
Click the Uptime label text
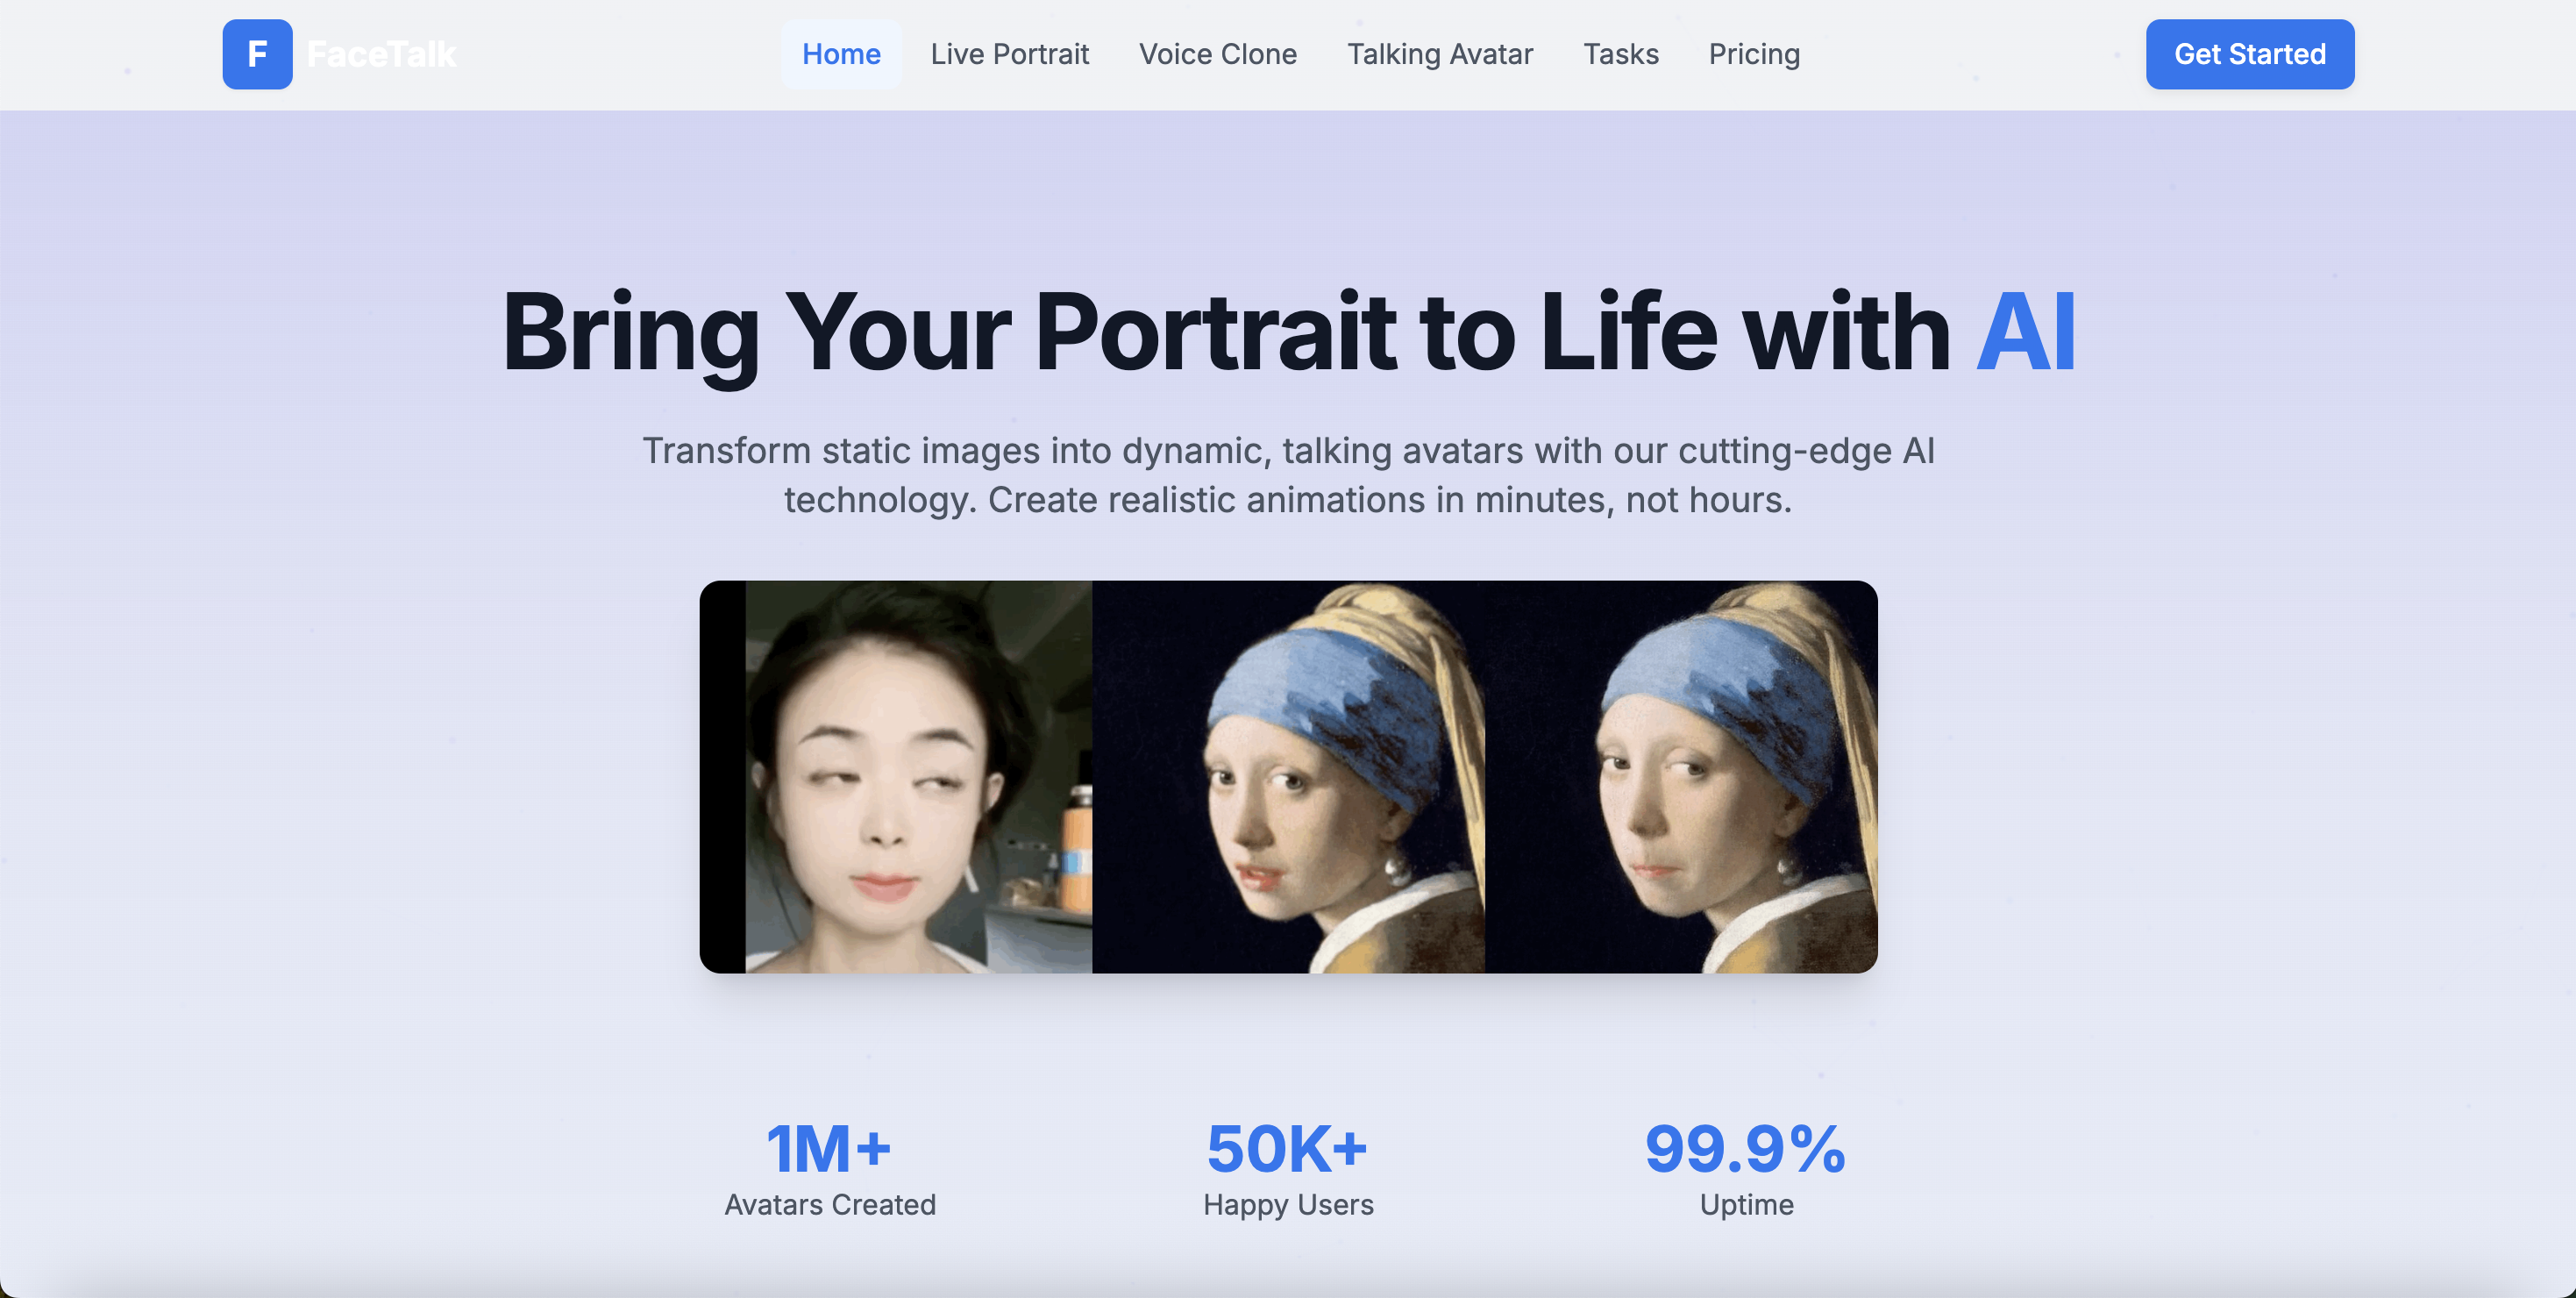tap(1746, 1205)
